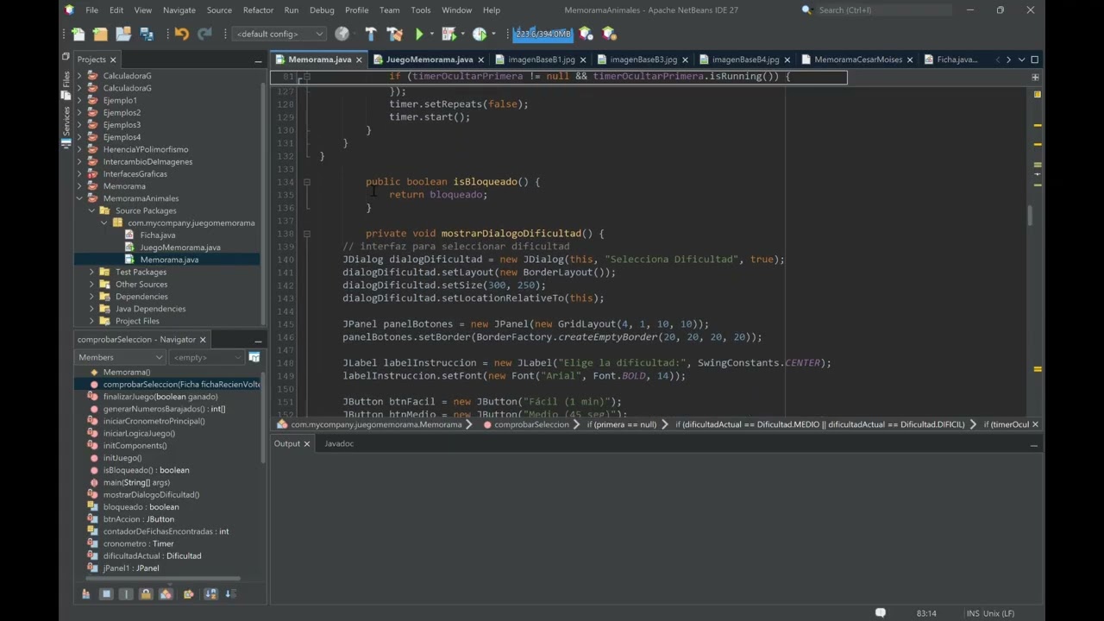The height and width of the screenshot is (621, 1104).
Task: Toggle Show Non-Public Members lock filter
Action: pyautogui.click(x=146, y=593)
